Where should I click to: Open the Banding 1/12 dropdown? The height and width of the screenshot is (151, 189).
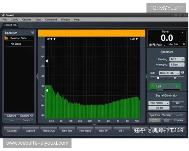[x=177, y=59]
